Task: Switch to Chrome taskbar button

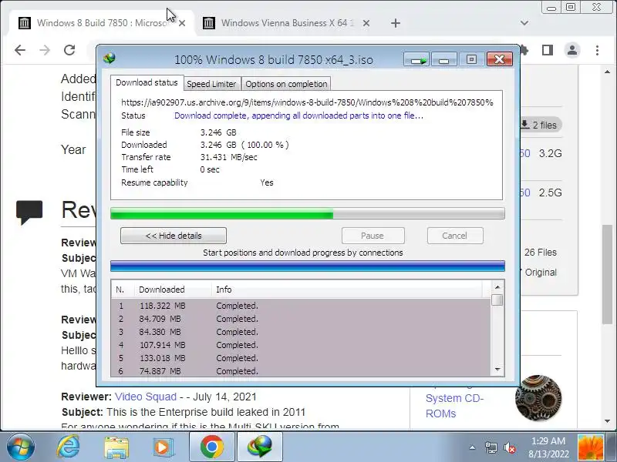Action: (211, 447)
